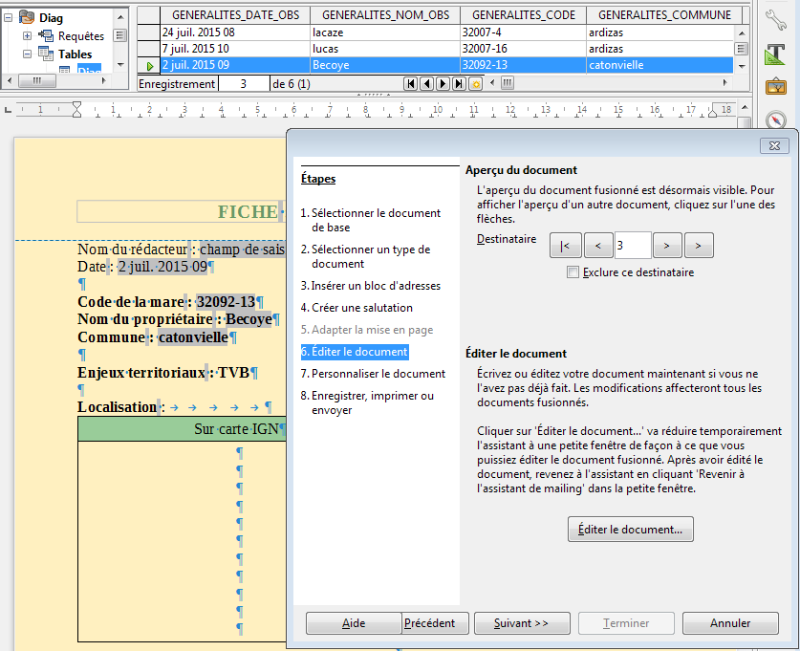The width and height of the screenshot is (800, 651).
Task: Click the Diag database icon in tree
Action: click(27, 17)
